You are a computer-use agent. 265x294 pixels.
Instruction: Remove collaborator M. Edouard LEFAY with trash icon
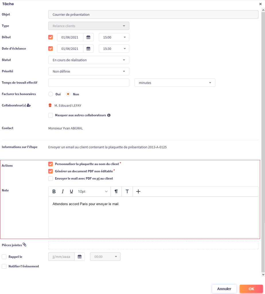[x=50, y=105]
